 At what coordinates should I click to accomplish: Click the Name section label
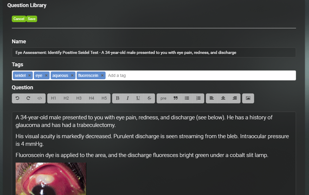[x=19, y=41]
